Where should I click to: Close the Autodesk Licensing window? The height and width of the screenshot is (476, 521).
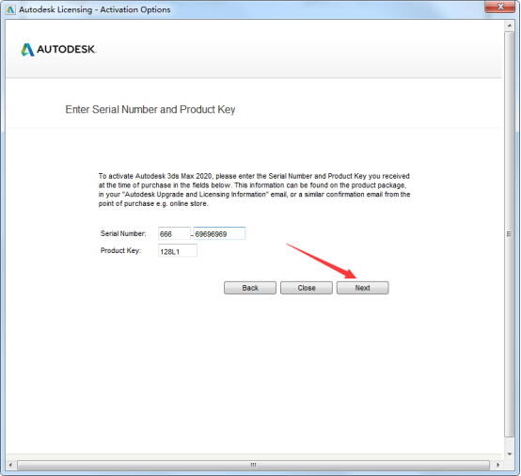(x=500, y=7)
